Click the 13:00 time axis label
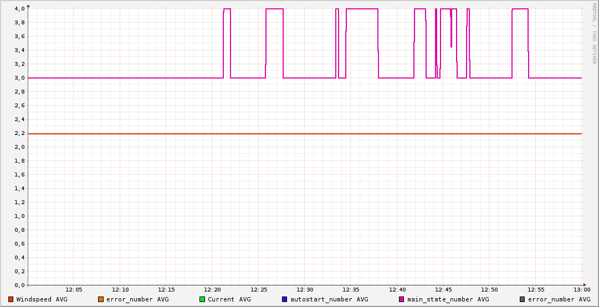The height and width of the screenshot is (307, 599). click(582, 290)
